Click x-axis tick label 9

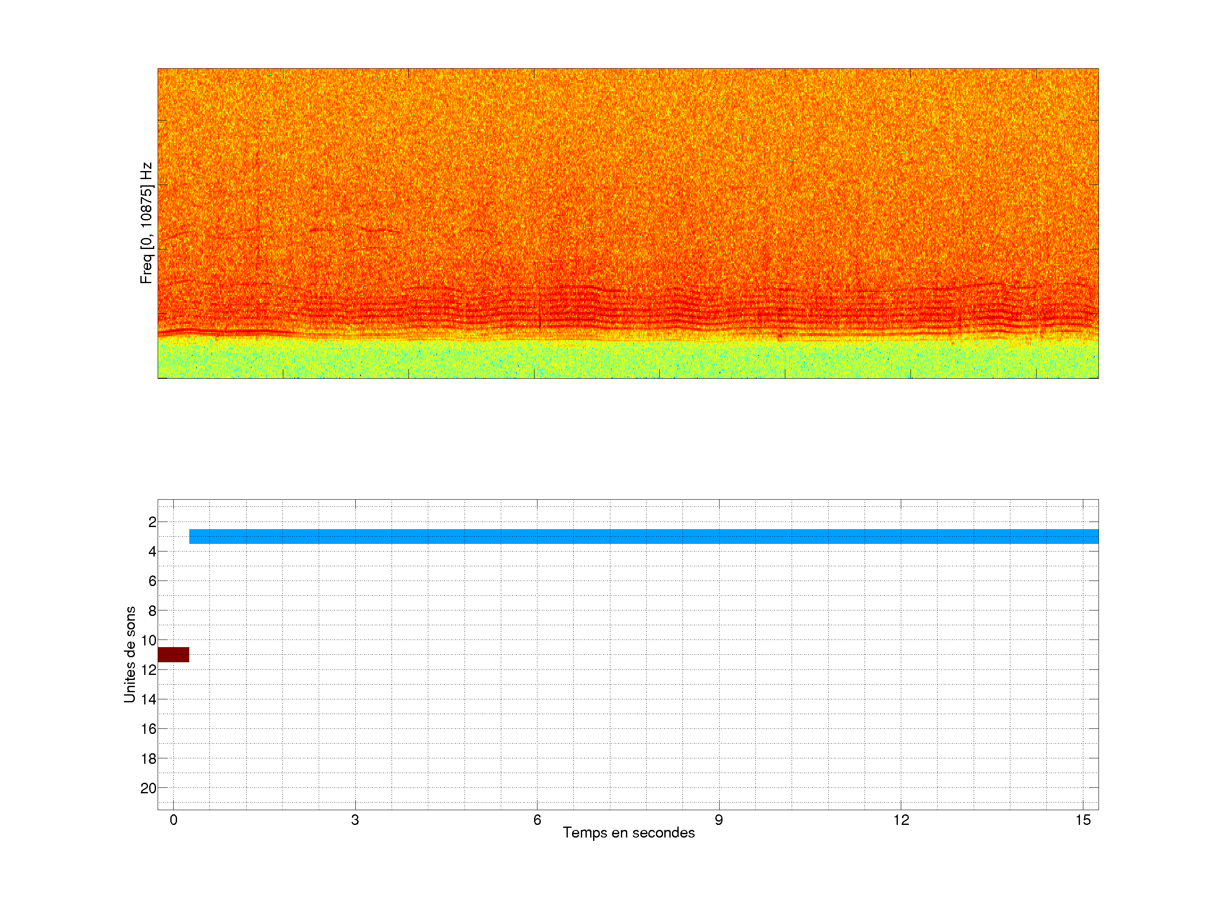(x=718, y=820)
